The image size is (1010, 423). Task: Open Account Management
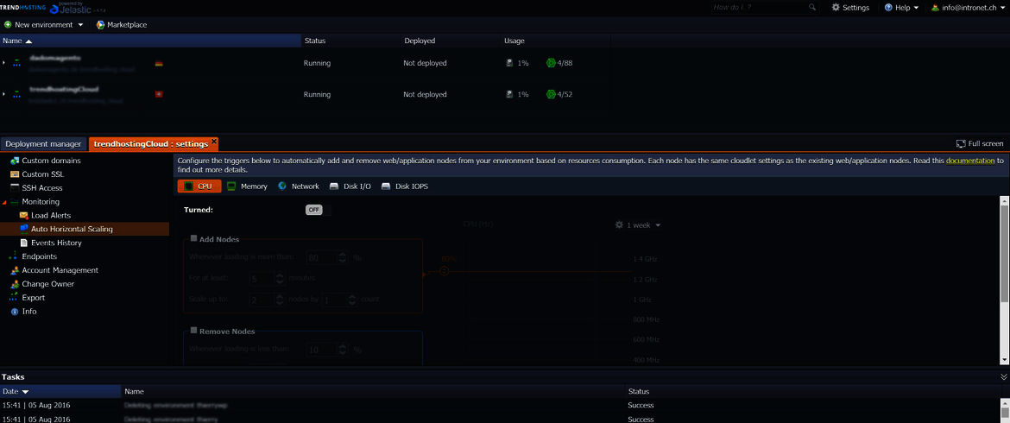pos(60,270)
